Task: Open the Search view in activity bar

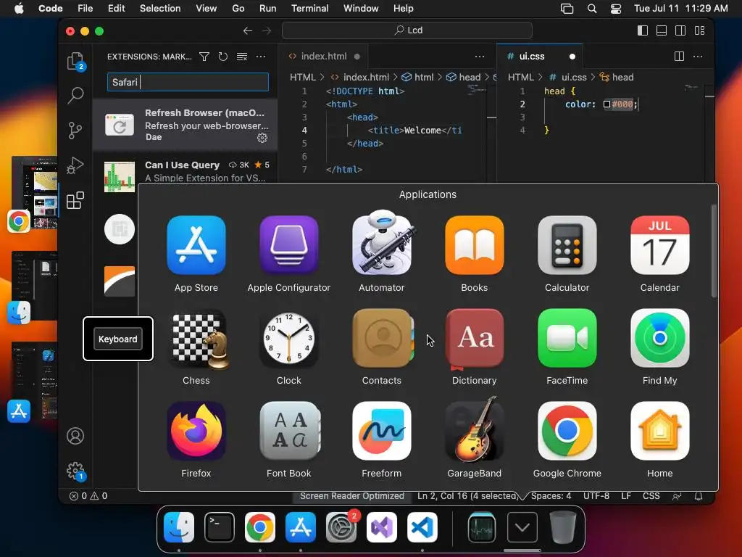Action: point(75,95)
